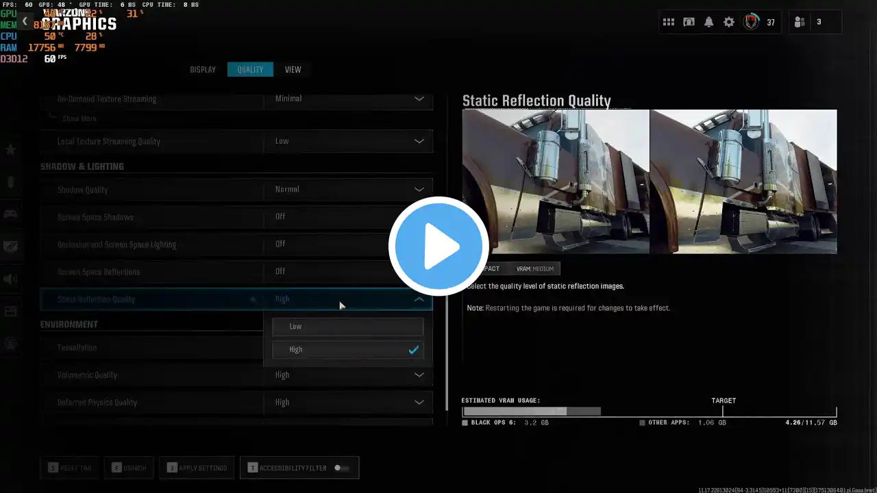
Task: Click the friends count 3
Action: tap(819, 22)
